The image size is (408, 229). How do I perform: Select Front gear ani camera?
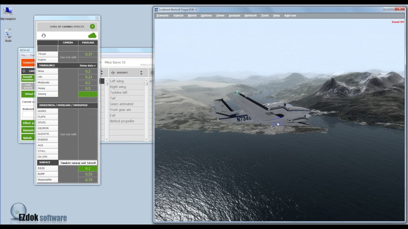(x=127, y=110)
